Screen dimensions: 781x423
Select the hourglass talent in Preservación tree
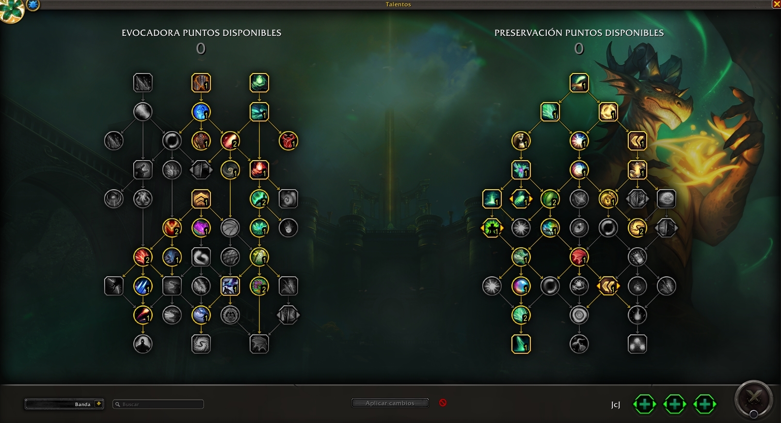point(521,141)
